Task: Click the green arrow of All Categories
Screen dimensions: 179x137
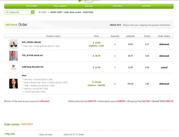Action: [32, 12]
